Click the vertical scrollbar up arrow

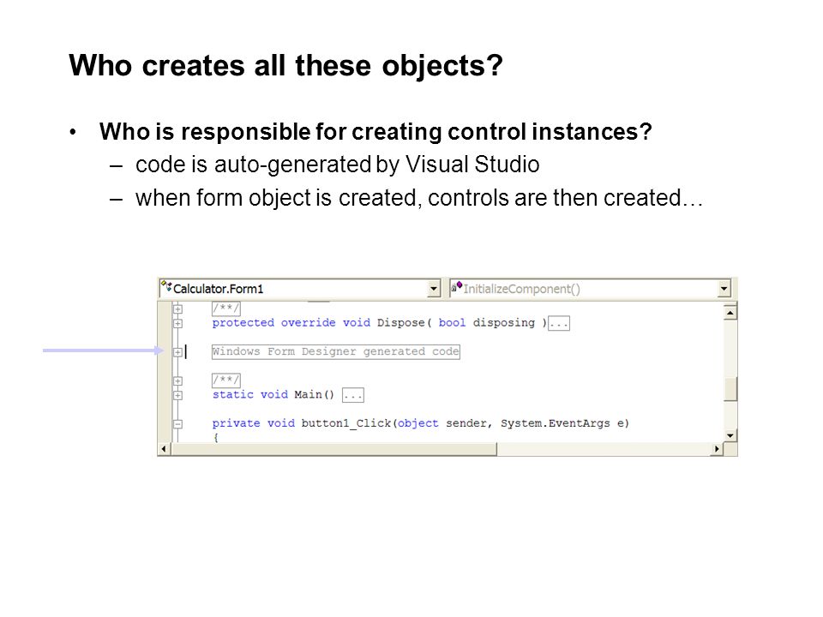(730, 313)
